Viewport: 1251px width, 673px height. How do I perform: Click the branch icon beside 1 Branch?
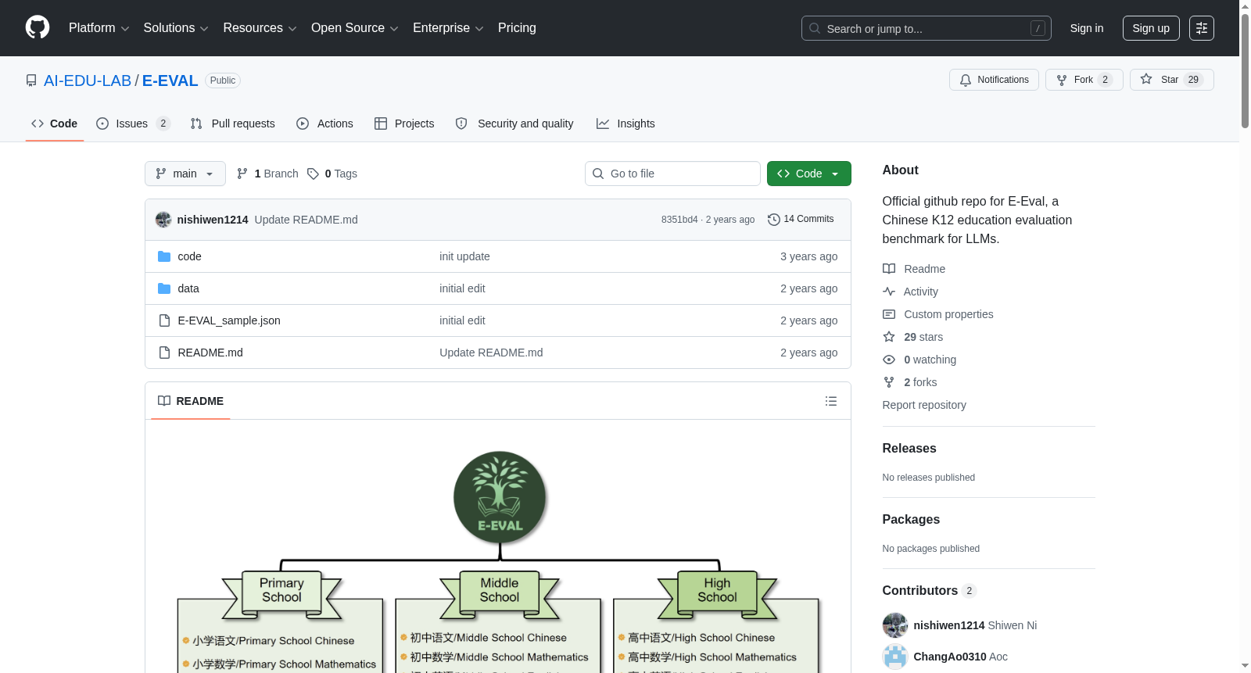242,174
